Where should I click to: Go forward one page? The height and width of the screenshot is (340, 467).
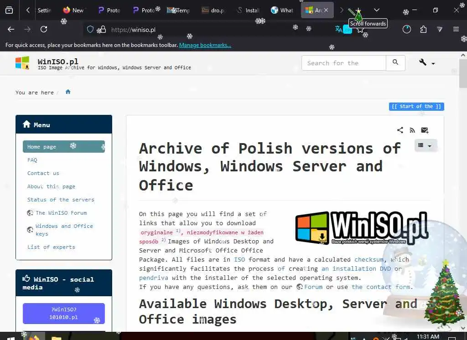tap(27, 29)
